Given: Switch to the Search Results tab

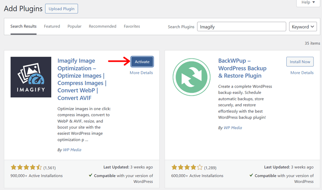Looking at the screenshot, I should tap(23, 26).
